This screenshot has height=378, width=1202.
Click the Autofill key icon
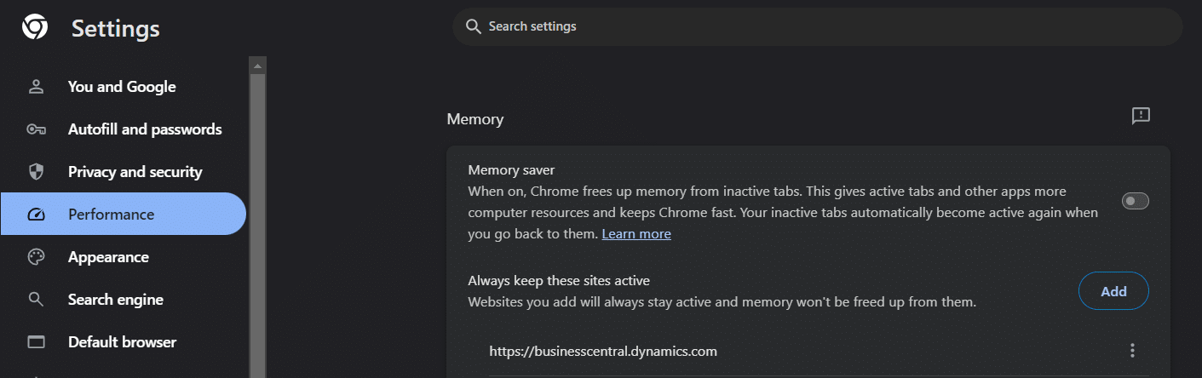click(36, 129)
